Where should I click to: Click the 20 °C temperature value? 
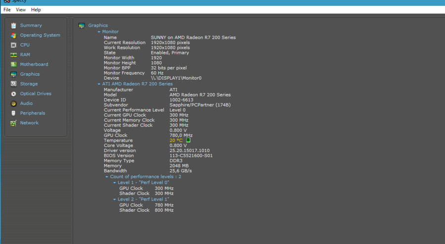(176, 141)
